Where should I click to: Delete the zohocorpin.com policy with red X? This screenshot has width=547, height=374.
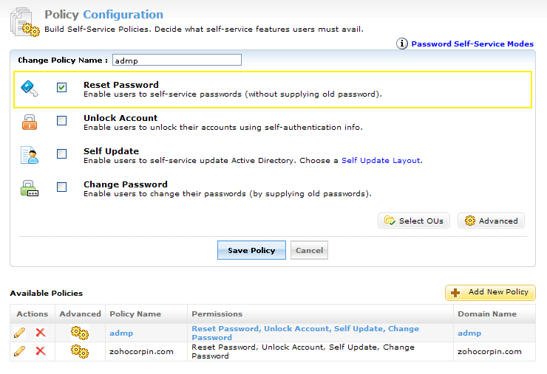coord(41,351)
